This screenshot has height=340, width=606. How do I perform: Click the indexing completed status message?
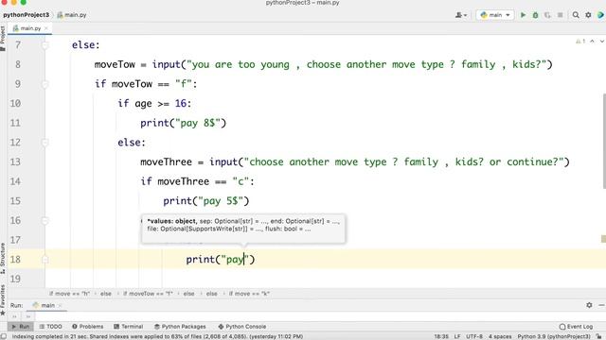157,336
